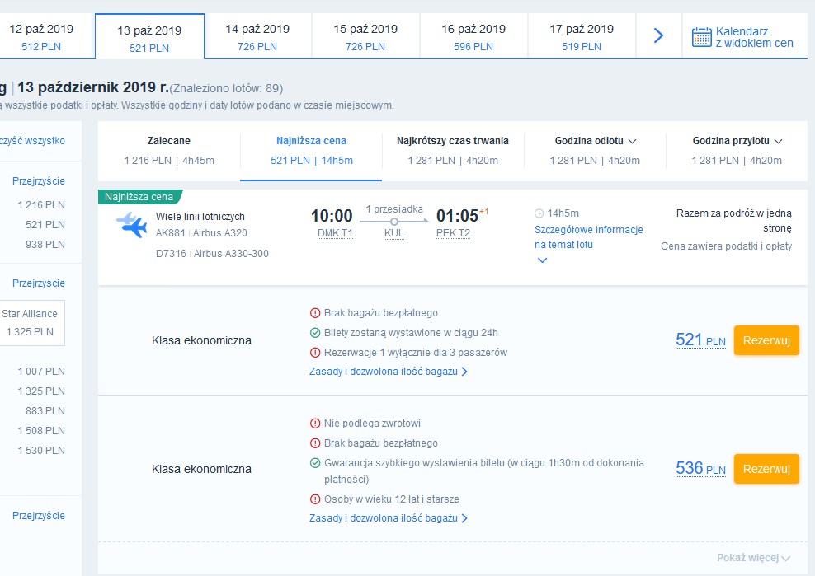This screenshot has height=576, width=815.
Task: Click departure time 10:00
Action: click(332, 216)
